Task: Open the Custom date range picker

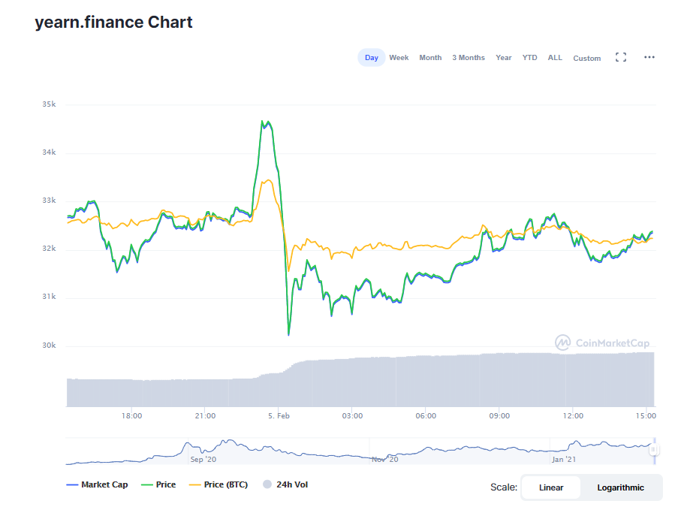Action: click(586, 58)
